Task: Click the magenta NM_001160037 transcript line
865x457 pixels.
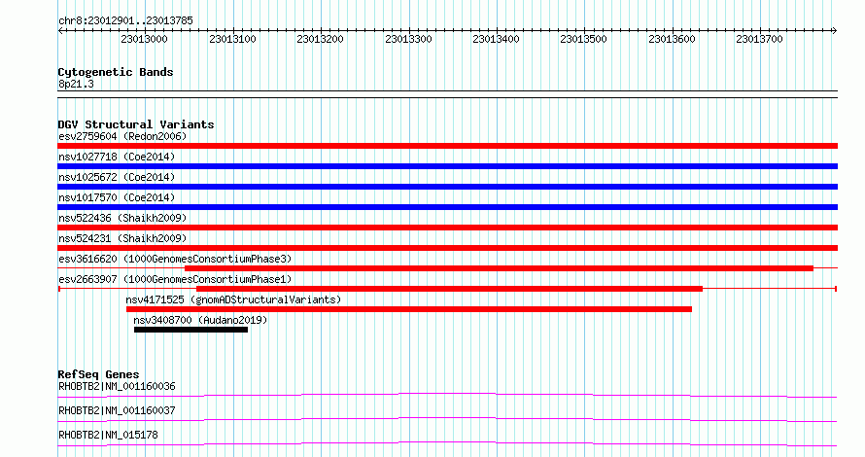Action: (x=447, y=419)
